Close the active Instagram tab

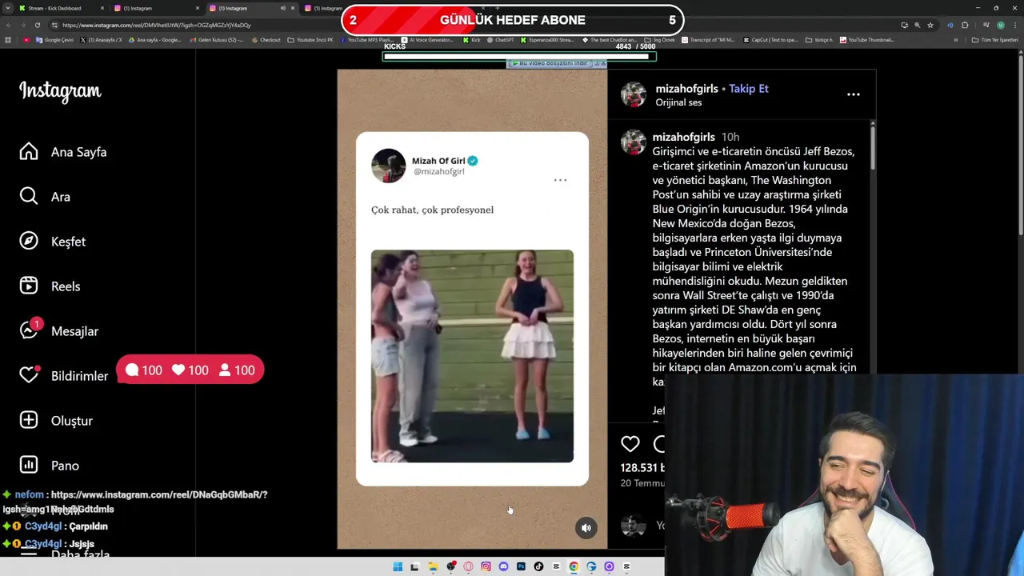click(293, 8)
